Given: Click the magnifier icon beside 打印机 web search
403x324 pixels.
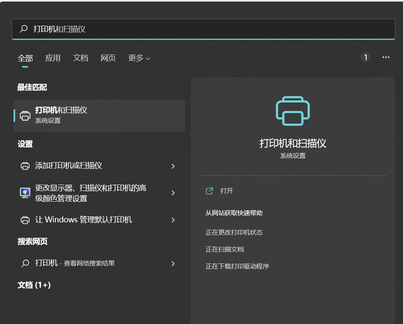Looking at the screenshot, I should [x=25, y=263].
